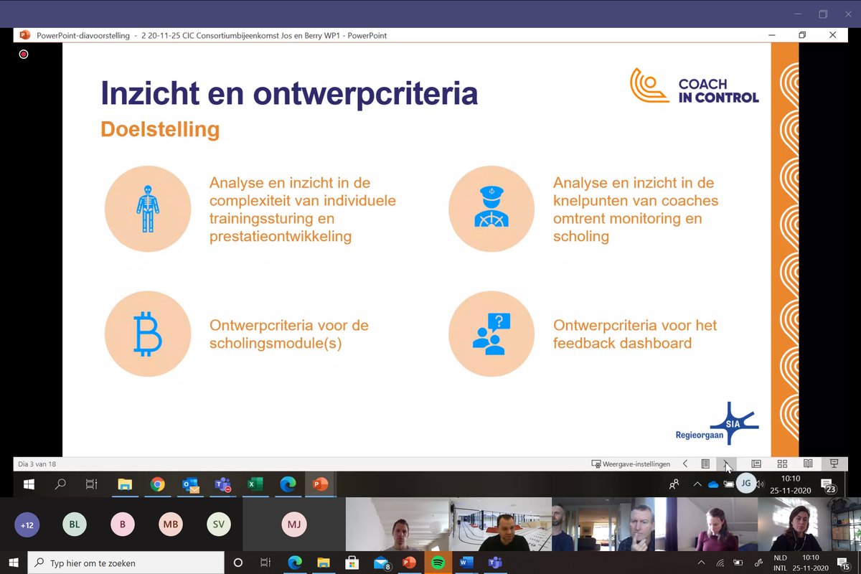This screenshot has width=861, height=574.
Task: Click the people question icon on slide
Action: click(491, 334)
